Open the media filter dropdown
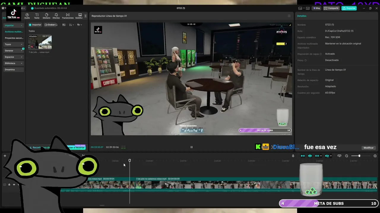The width and height of the screenshot is (380, 213). (x=80, y=25)
